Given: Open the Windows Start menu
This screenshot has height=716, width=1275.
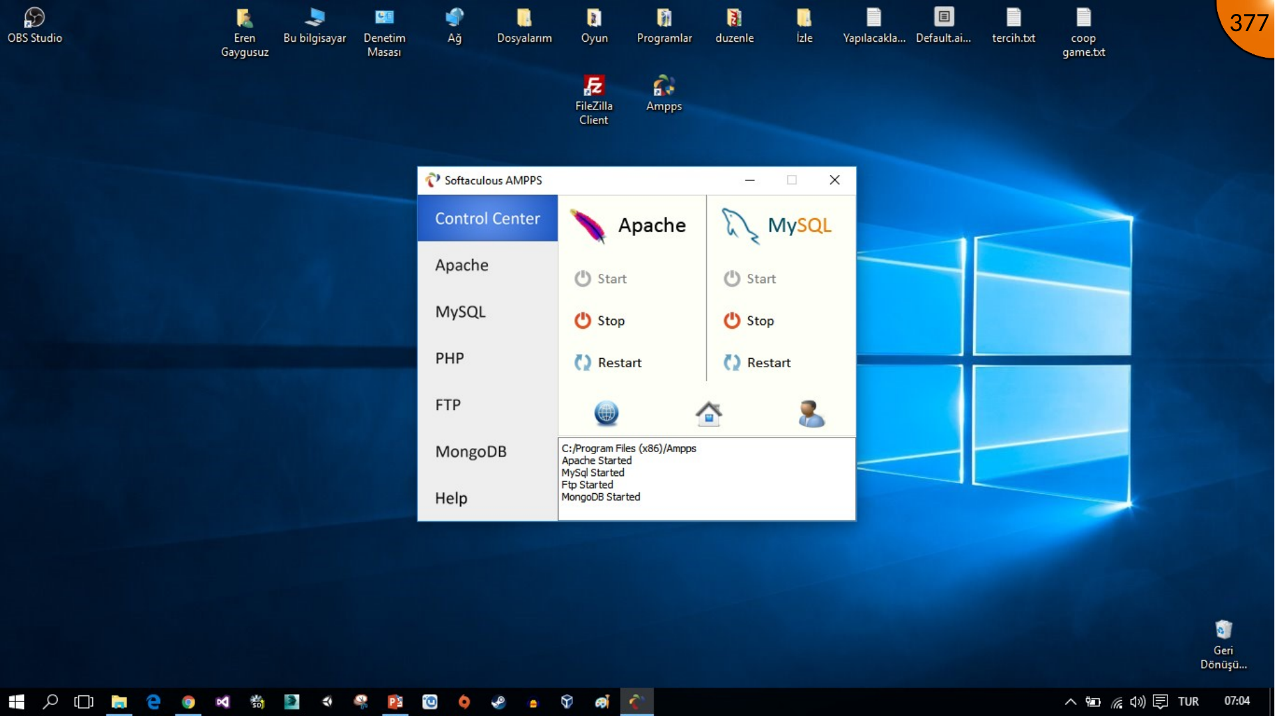Looking at the screenshot, I should click(16, 701).
